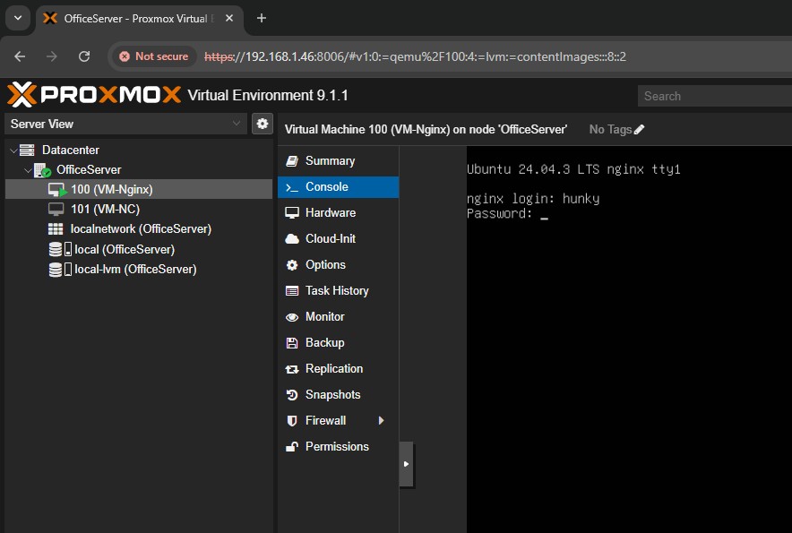The image size is (792, 533).
Task: Click the browser address bar URL
Action: [x=430, y=56]
